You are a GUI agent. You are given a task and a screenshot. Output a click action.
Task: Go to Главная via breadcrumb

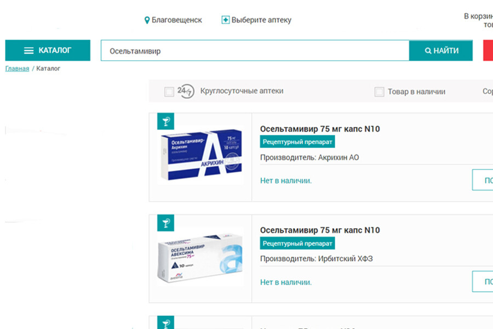coord(18,69)
